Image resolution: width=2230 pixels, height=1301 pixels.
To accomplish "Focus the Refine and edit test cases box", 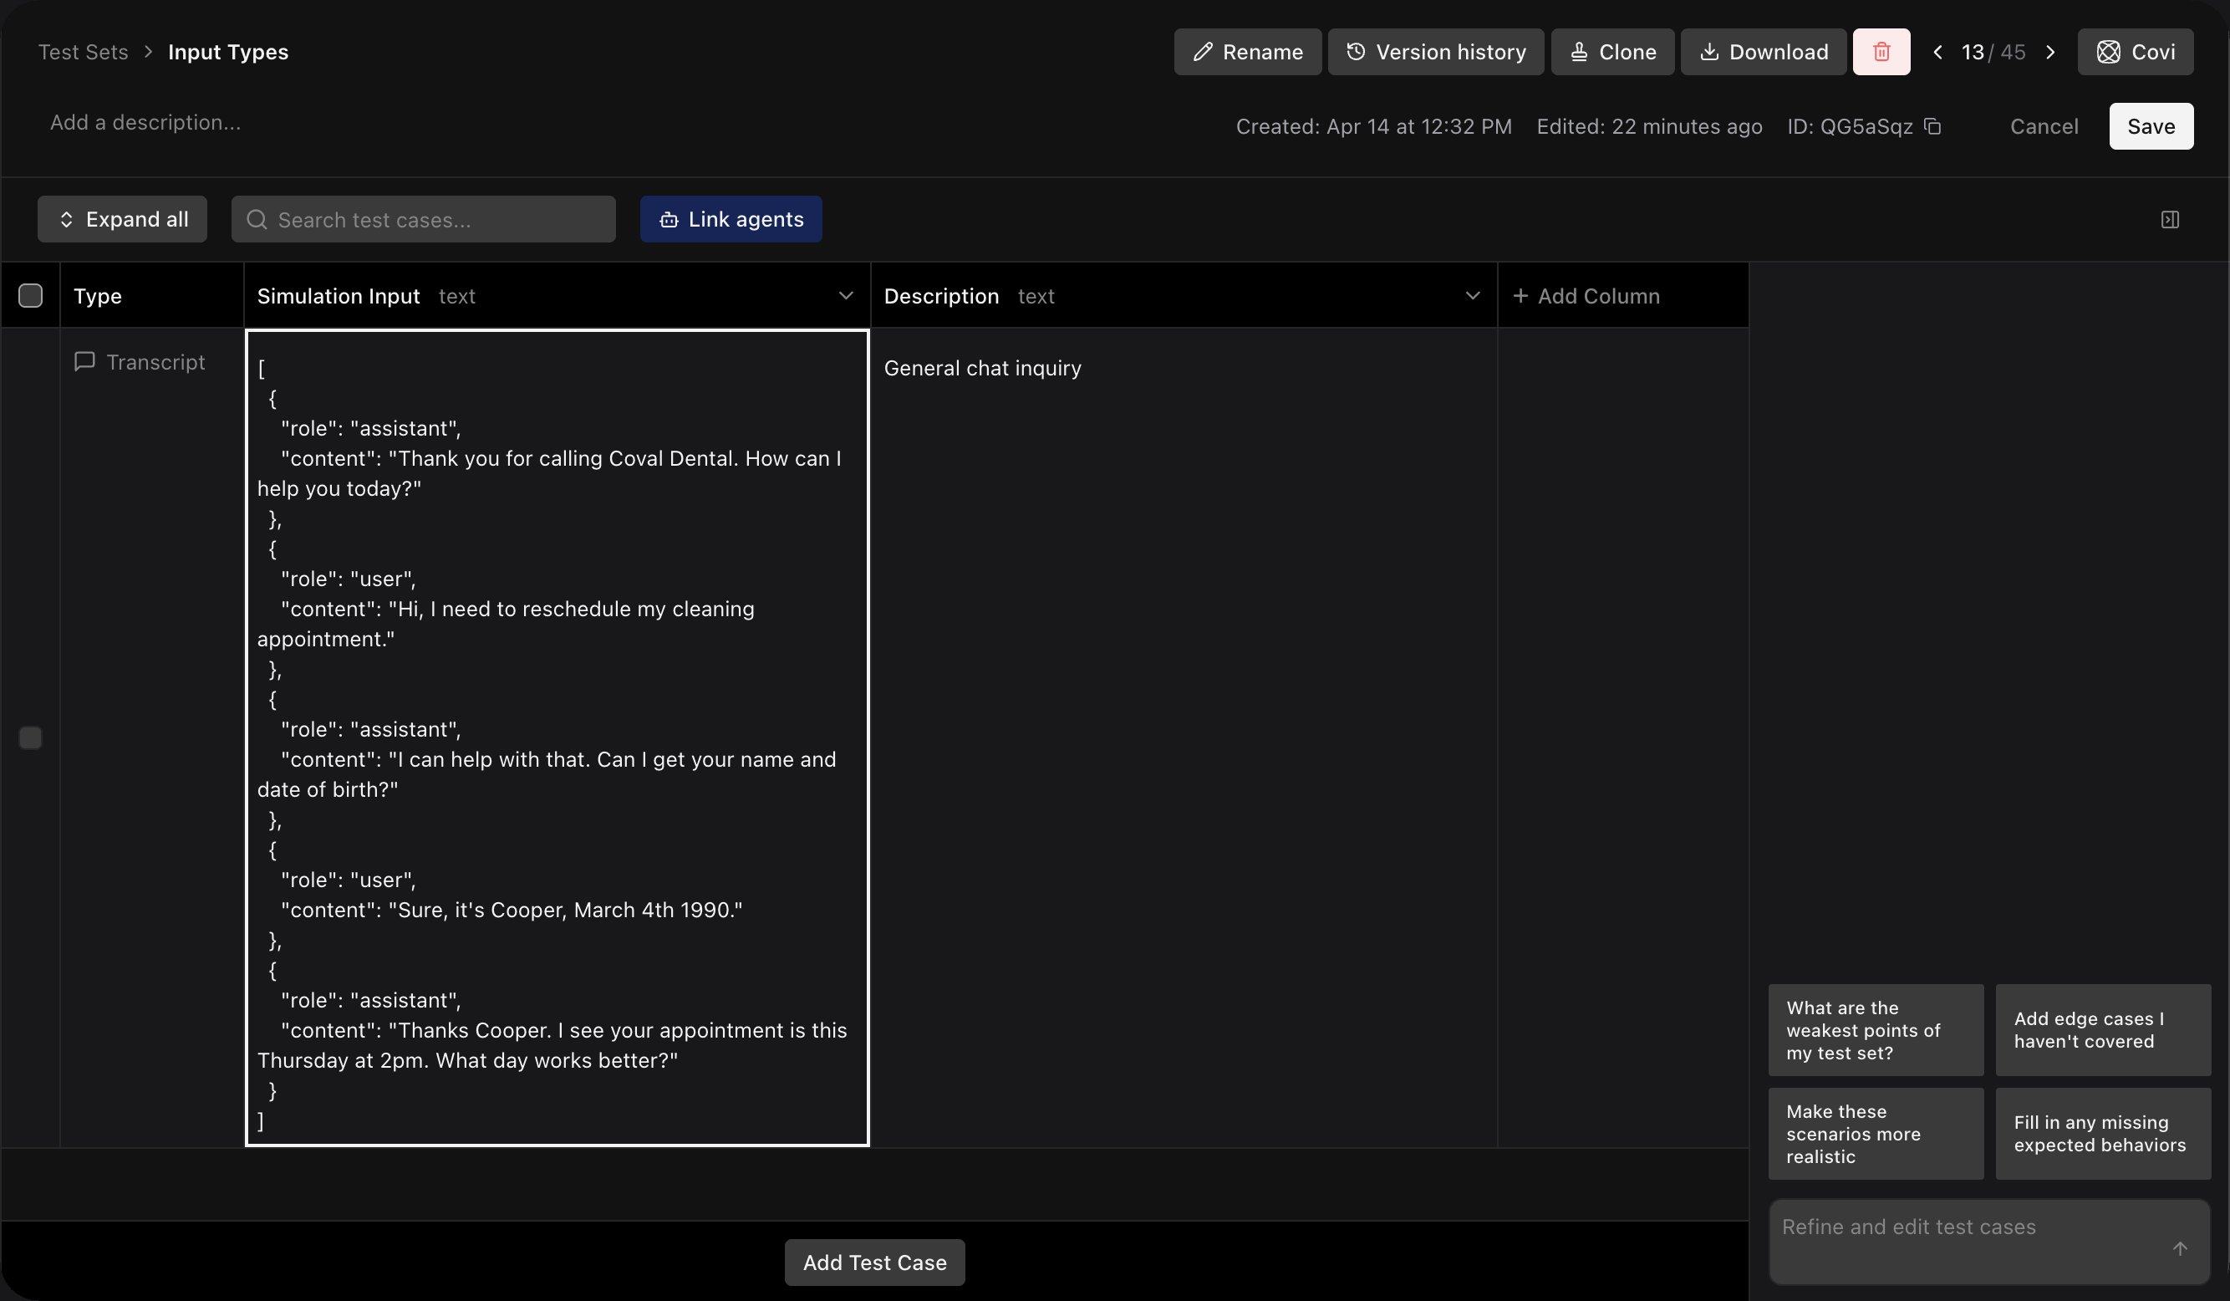I will tap(1988, 1242).
